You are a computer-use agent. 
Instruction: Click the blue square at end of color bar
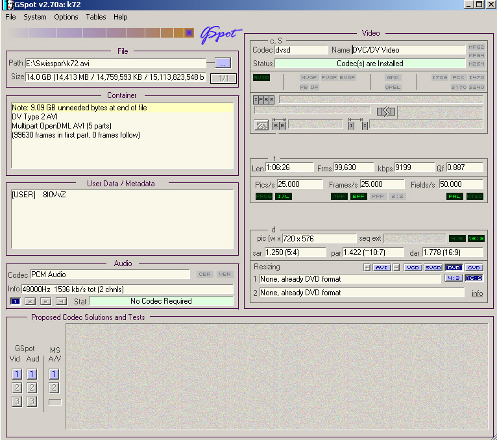pos(189,32)
